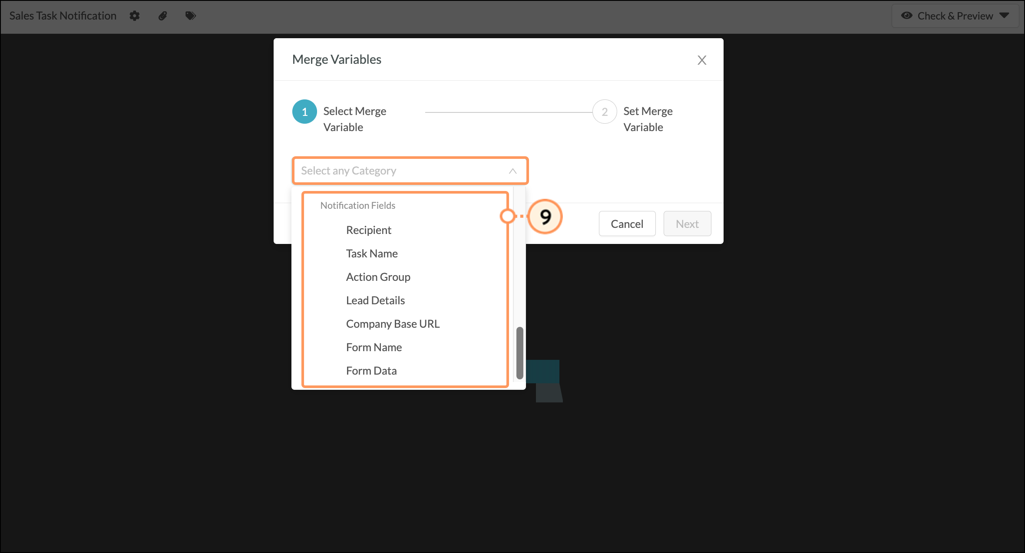Viewport: 1025px width, 553px height.
Task: Click the paperclip attachment icon
Action: click(x=163, y=16)
